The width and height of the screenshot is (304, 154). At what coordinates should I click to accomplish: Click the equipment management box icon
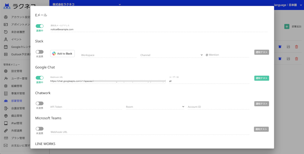click(6, 116)
